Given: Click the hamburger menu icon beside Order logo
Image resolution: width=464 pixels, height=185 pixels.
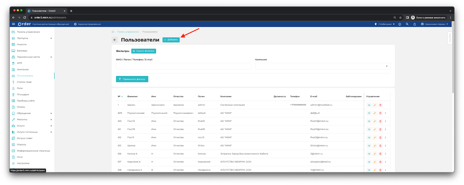Looking at the screenshot, I should click(x=13, y=24).
